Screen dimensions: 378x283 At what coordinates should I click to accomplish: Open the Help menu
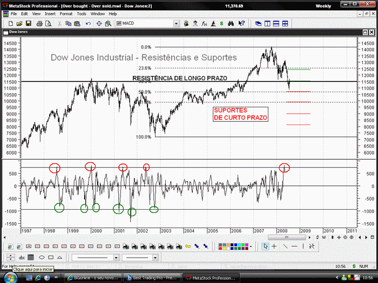point(113,13)
